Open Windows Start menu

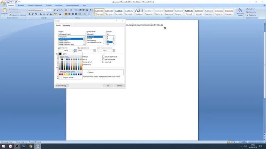3,146
